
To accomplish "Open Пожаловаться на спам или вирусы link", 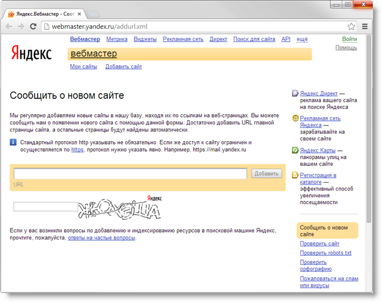I will coord(329,282).
